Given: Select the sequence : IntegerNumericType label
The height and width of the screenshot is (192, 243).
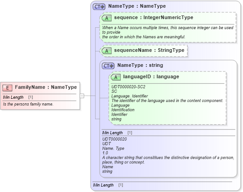Looking at the screenshot, I should click(153, 17).
